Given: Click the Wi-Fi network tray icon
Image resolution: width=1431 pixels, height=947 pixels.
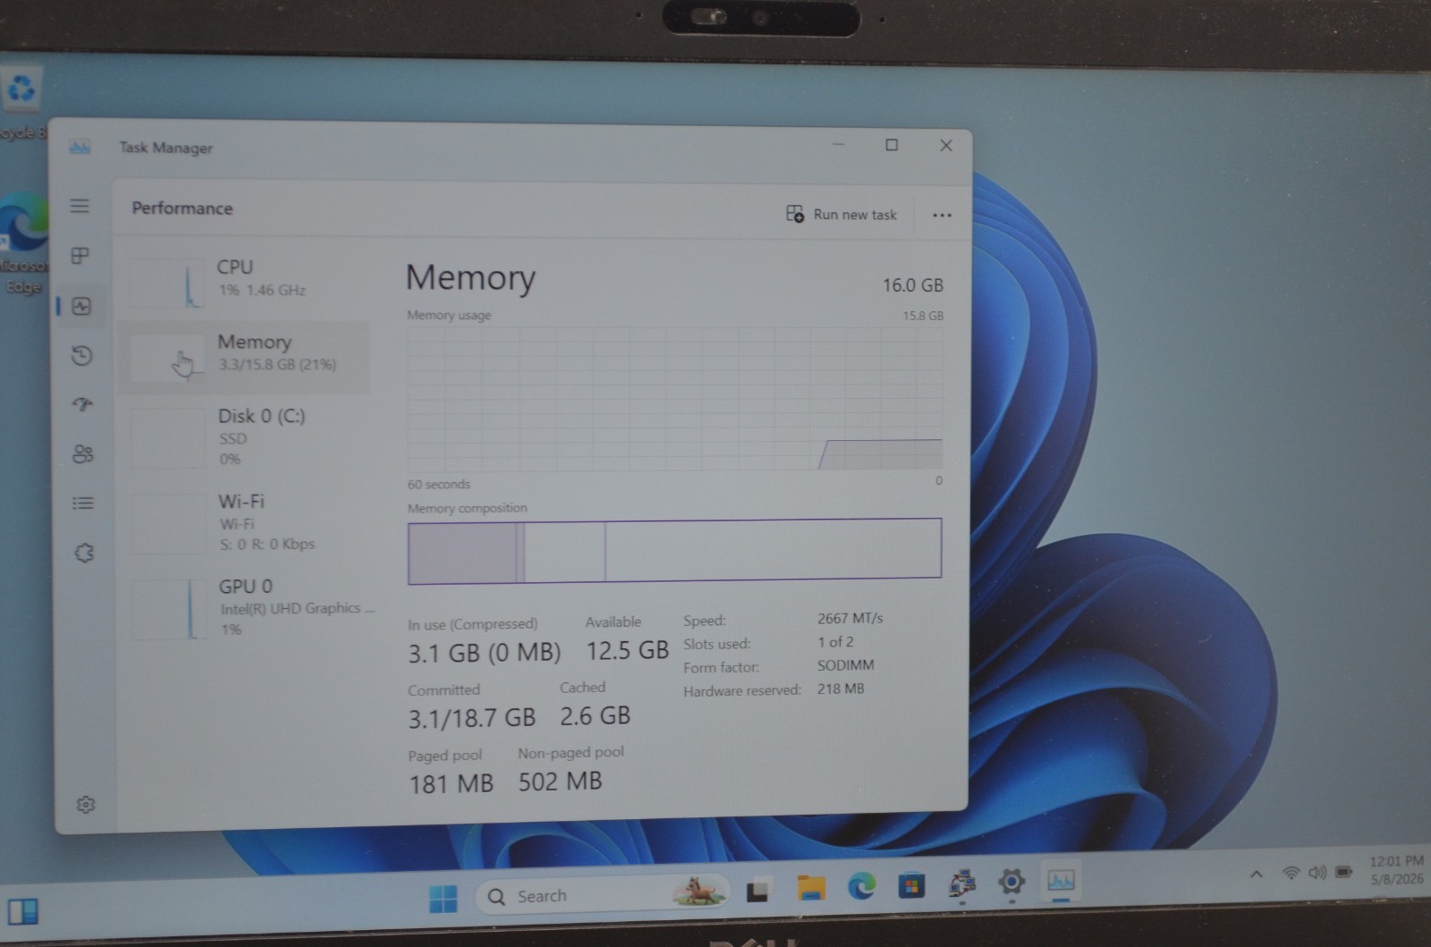Looking at the screenshot, I should pos(1291,873).
